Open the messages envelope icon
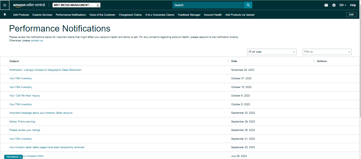361x159 pixels. coord(326,5)
